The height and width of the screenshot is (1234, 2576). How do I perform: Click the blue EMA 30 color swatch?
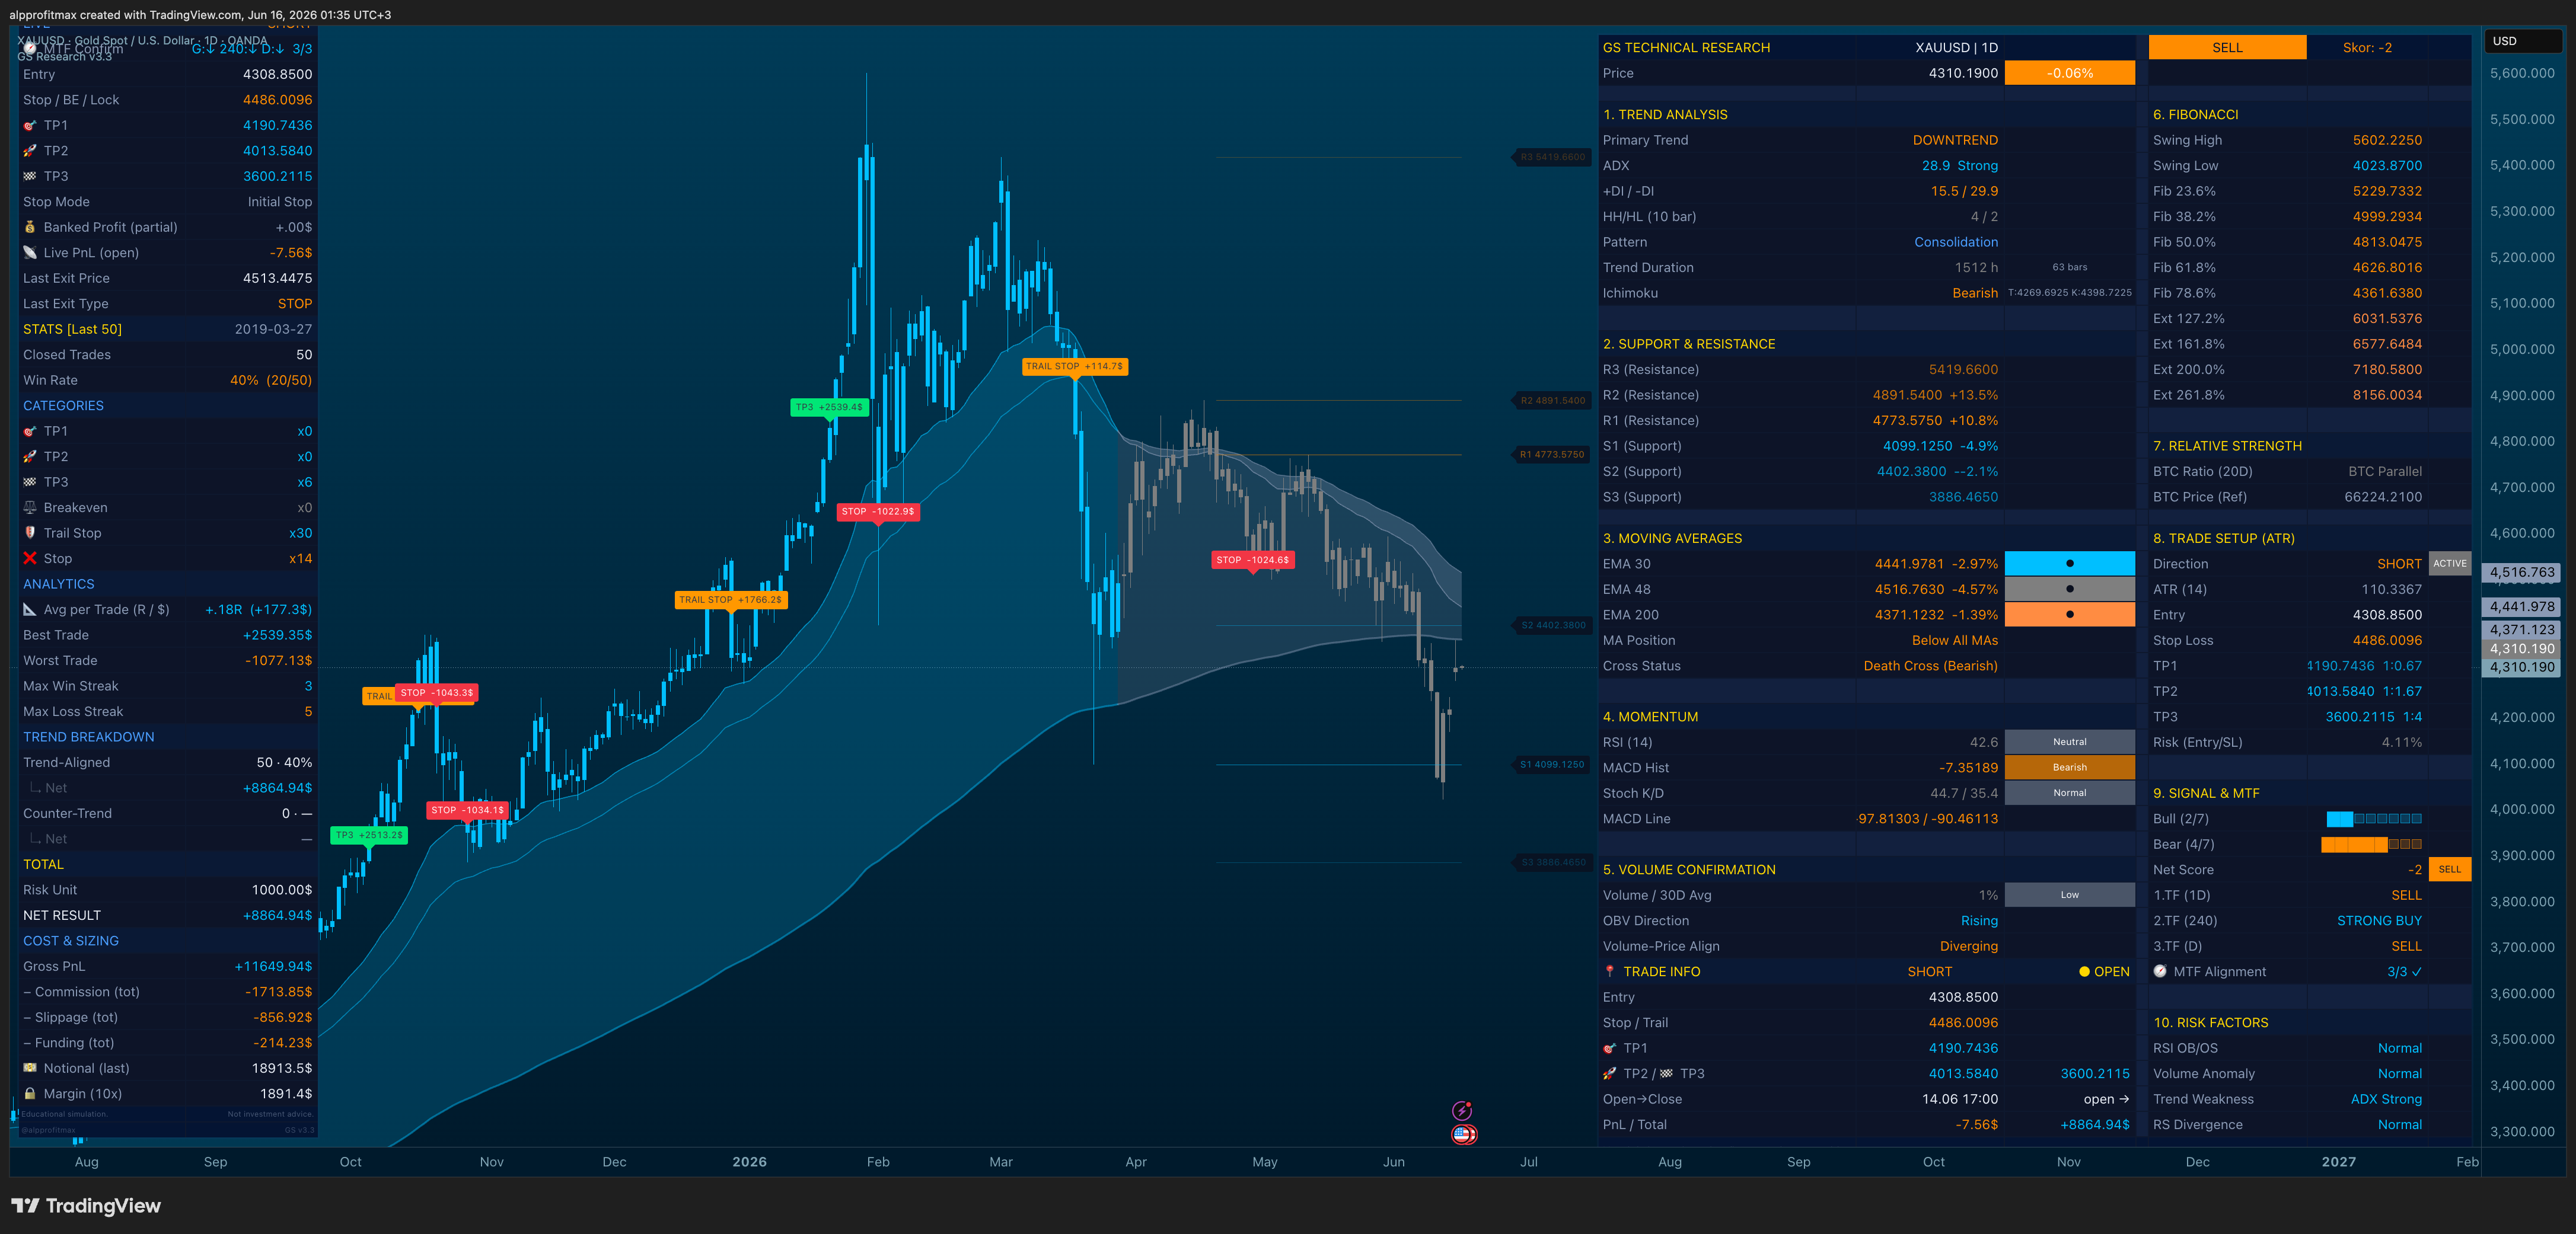point(2069,564)
